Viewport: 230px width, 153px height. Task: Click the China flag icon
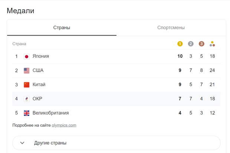pos(27,85)
